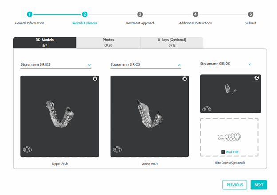Image resolution: width=277 pixels, height=195 pixels.
Task: Click the bite scan cloud upload icon
Action: (206, 108)
